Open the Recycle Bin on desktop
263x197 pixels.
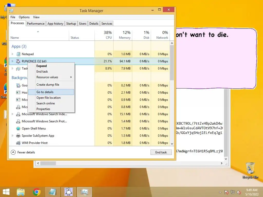coord(250,170)
